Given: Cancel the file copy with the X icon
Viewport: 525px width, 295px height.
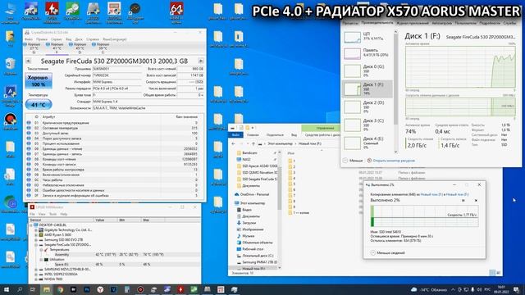Looking at the screenshot, I should point(476,200).
